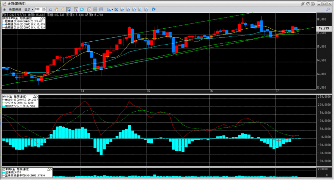Click the link windows icon in title bar
The height and width of the screenshot is (180, 334).
tap(302, 4)
